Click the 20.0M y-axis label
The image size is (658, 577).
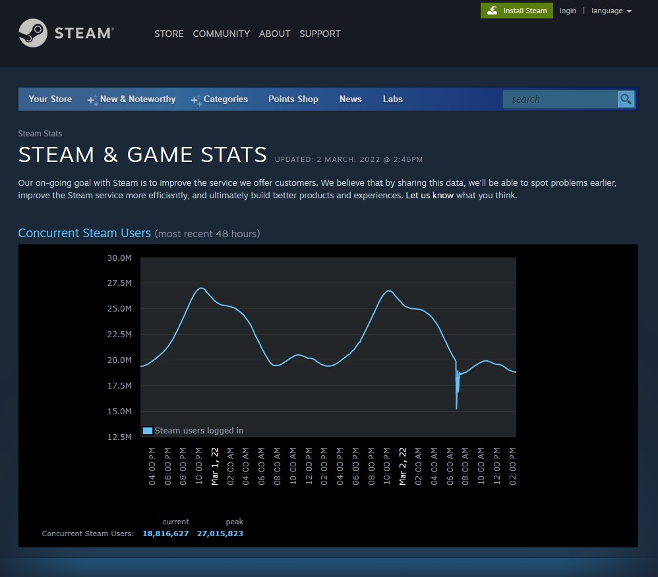click(x=119, y=360)
